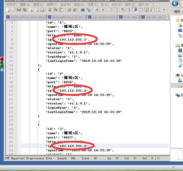Toggle synchronized horizontal scrolling
The width and height of the screenshot is (183, 171).
point(116,10)
